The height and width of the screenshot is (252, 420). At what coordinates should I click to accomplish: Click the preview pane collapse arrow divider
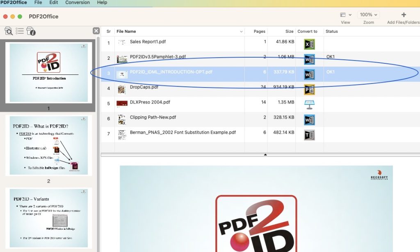click(x=265, y=155)
